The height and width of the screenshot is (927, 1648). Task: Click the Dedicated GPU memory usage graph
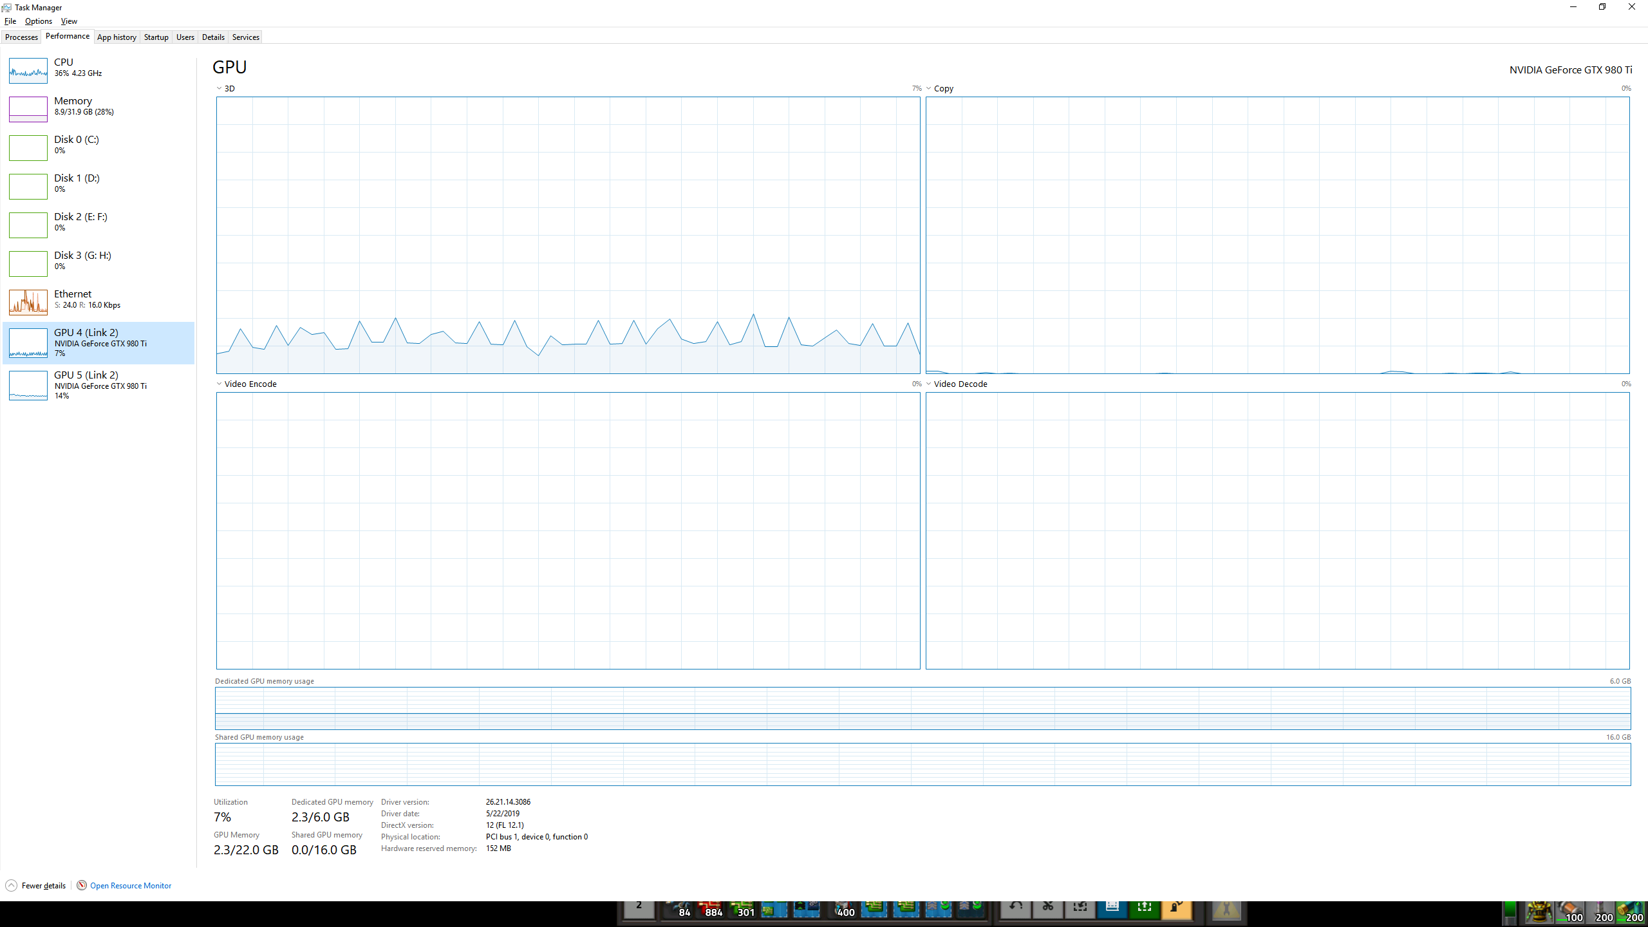coord(922,708)
